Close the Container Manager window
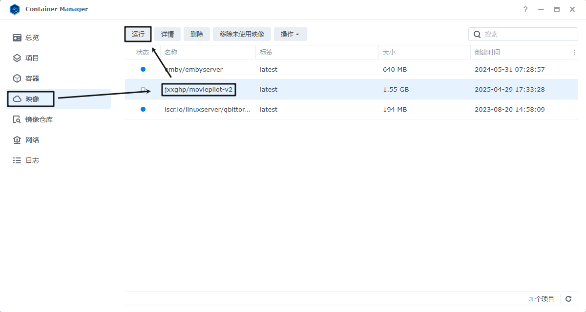Viewport: 586px width, 312px height. pyautogui.click(x=572, y=9)
